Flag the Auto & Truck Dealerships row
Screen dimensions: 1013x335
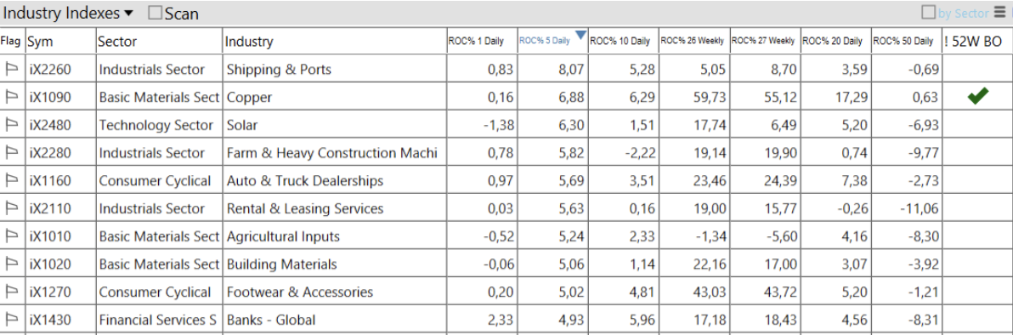point(11,180)
